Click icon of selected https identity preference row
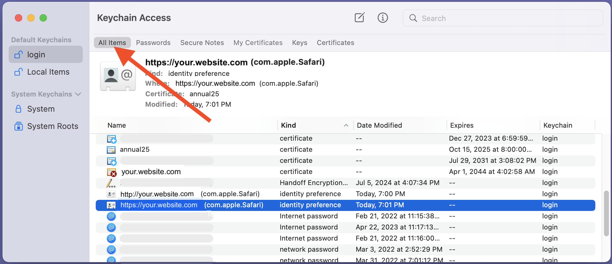Viewport: 612px width, 264px height. point(111,205)
